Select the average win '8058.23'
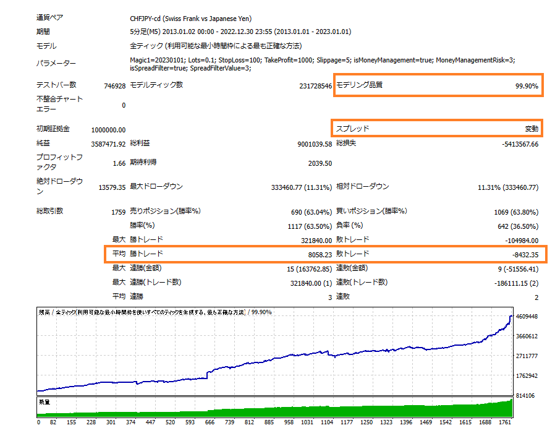The height and width of the screenshot is (428, 555). click(x=320, y=255)
